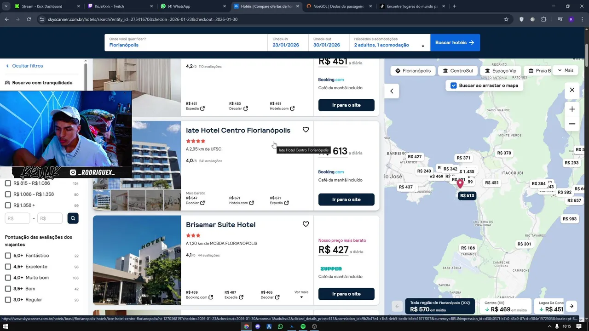Open browser tab search dropdown arrow
This screenshot has height=331, width=589.
[x=6, y=6]
